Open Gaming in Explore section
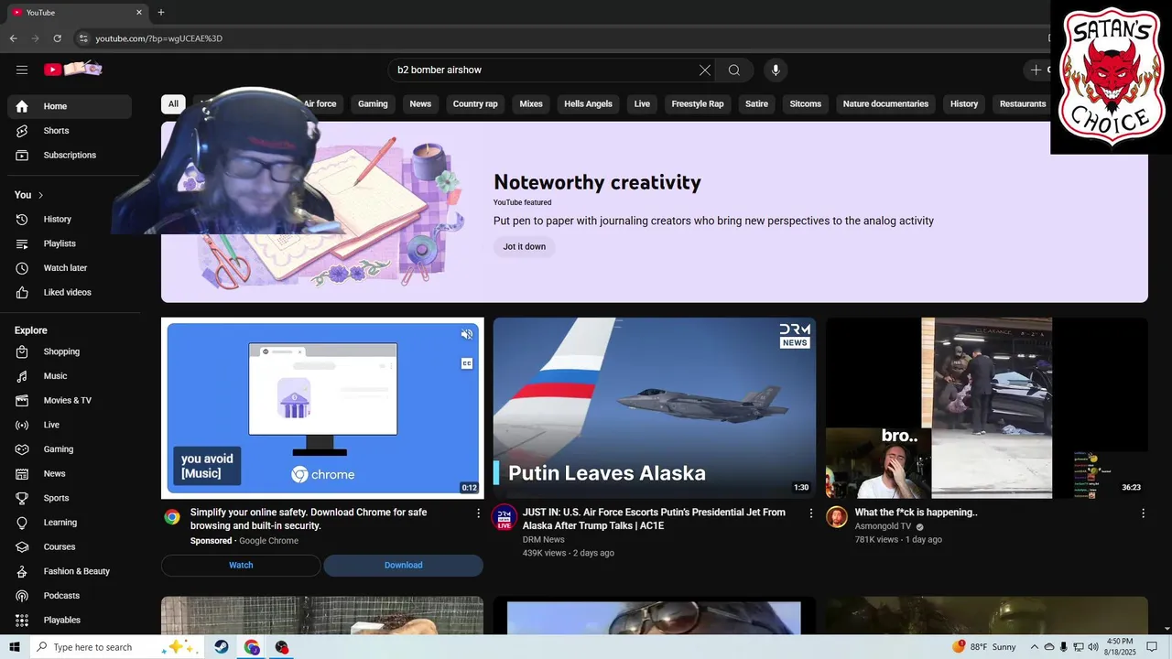The image size is (1172, 659). coord(70,449)
